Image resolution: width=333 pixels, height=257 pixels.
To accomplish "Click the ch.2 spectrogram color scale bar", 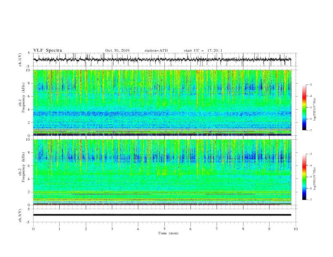I will (304, 177).
